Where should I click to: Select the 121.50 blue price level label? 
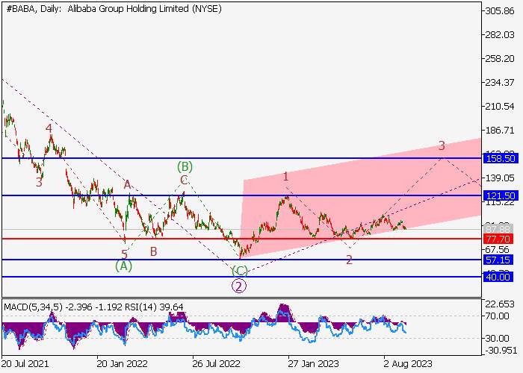click(501, 195)
